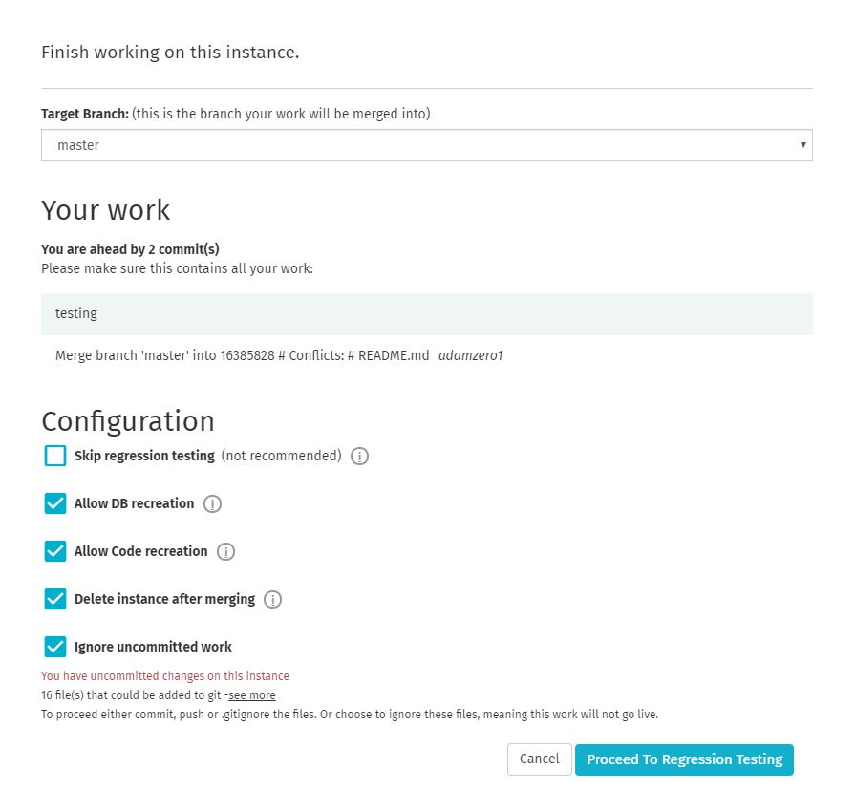
Task: Toggle Delete instance after merging checkbox
Action: point(55,599)
